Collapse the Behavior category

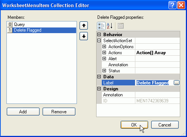(99, 35)
